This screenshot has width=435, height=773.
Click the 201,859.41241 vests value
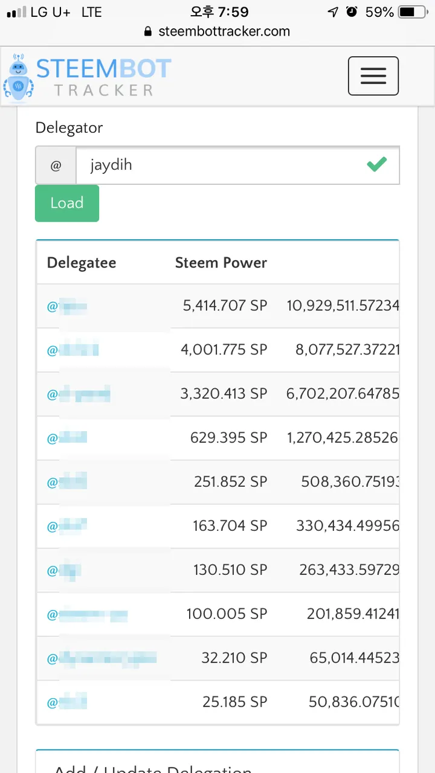[353, 614]
